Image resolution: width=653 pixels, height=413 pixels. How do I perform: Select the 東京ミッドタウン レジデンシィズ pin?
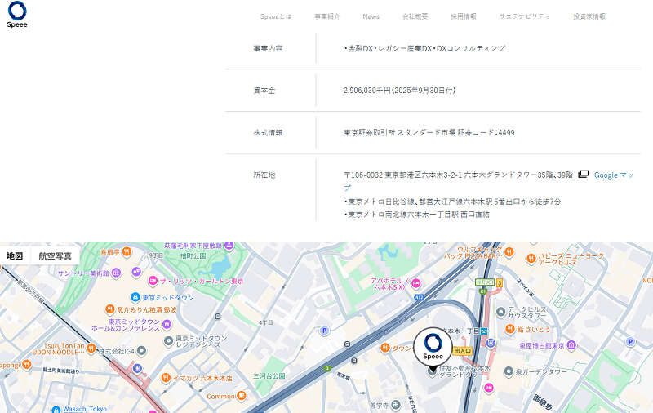[x=168, y=341]
